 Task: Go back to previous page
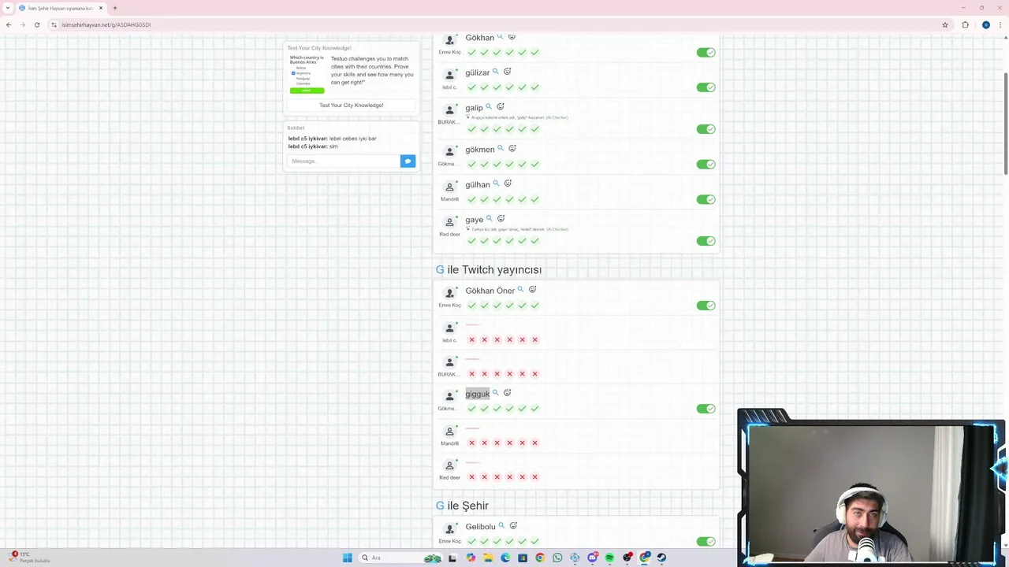(x=9, y=24)
